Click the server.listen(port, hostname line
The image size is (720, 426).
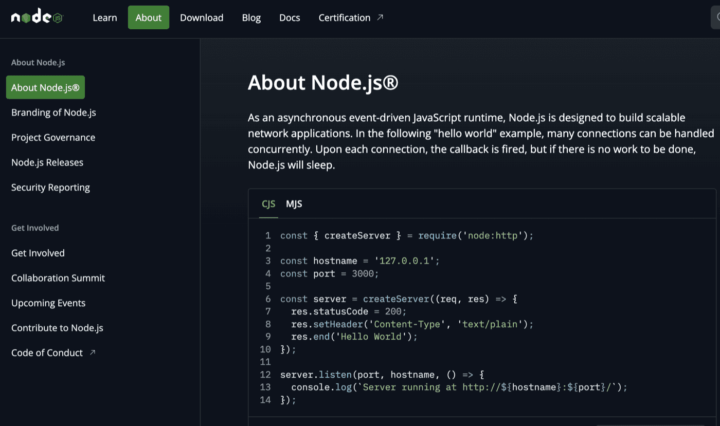382,375
